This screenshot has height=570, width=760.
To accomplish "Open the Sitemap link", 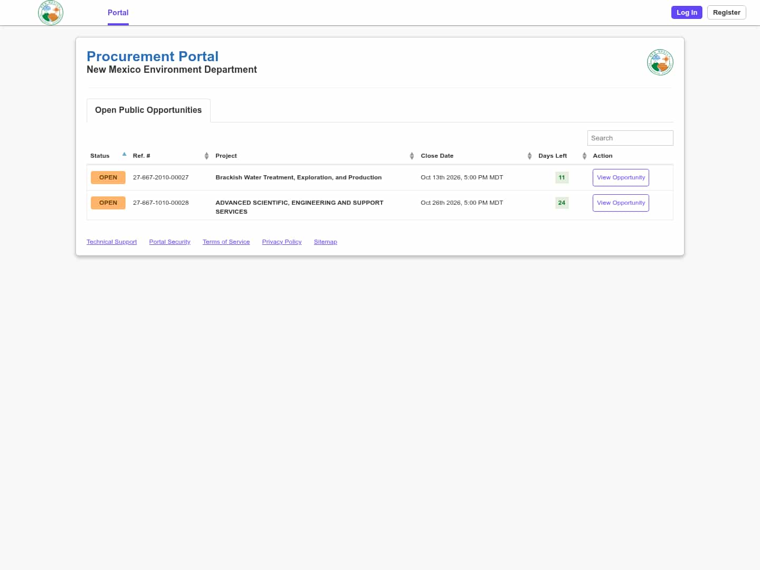I will (326, 242).
